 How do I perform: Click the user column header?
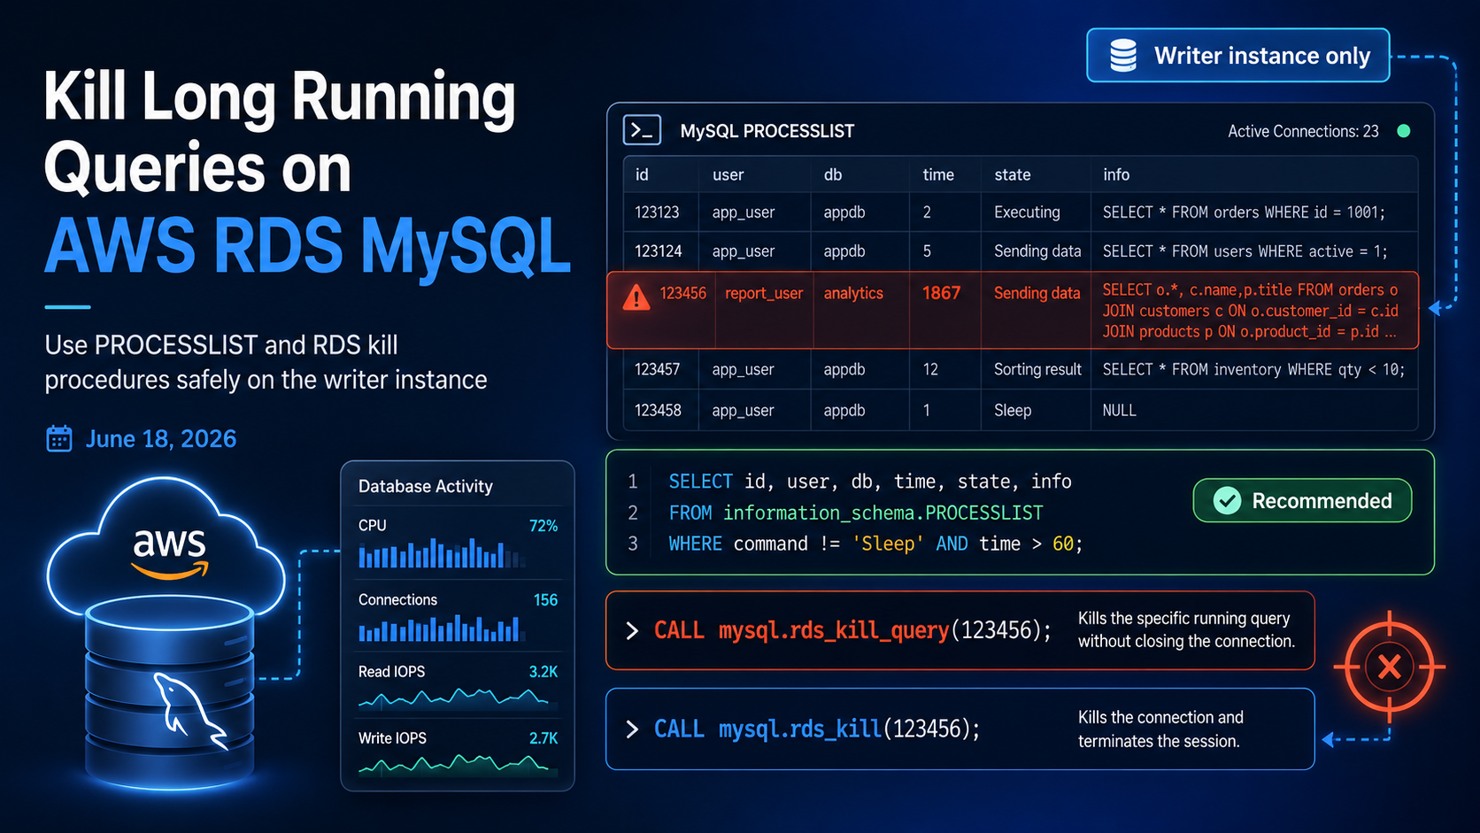728,174
